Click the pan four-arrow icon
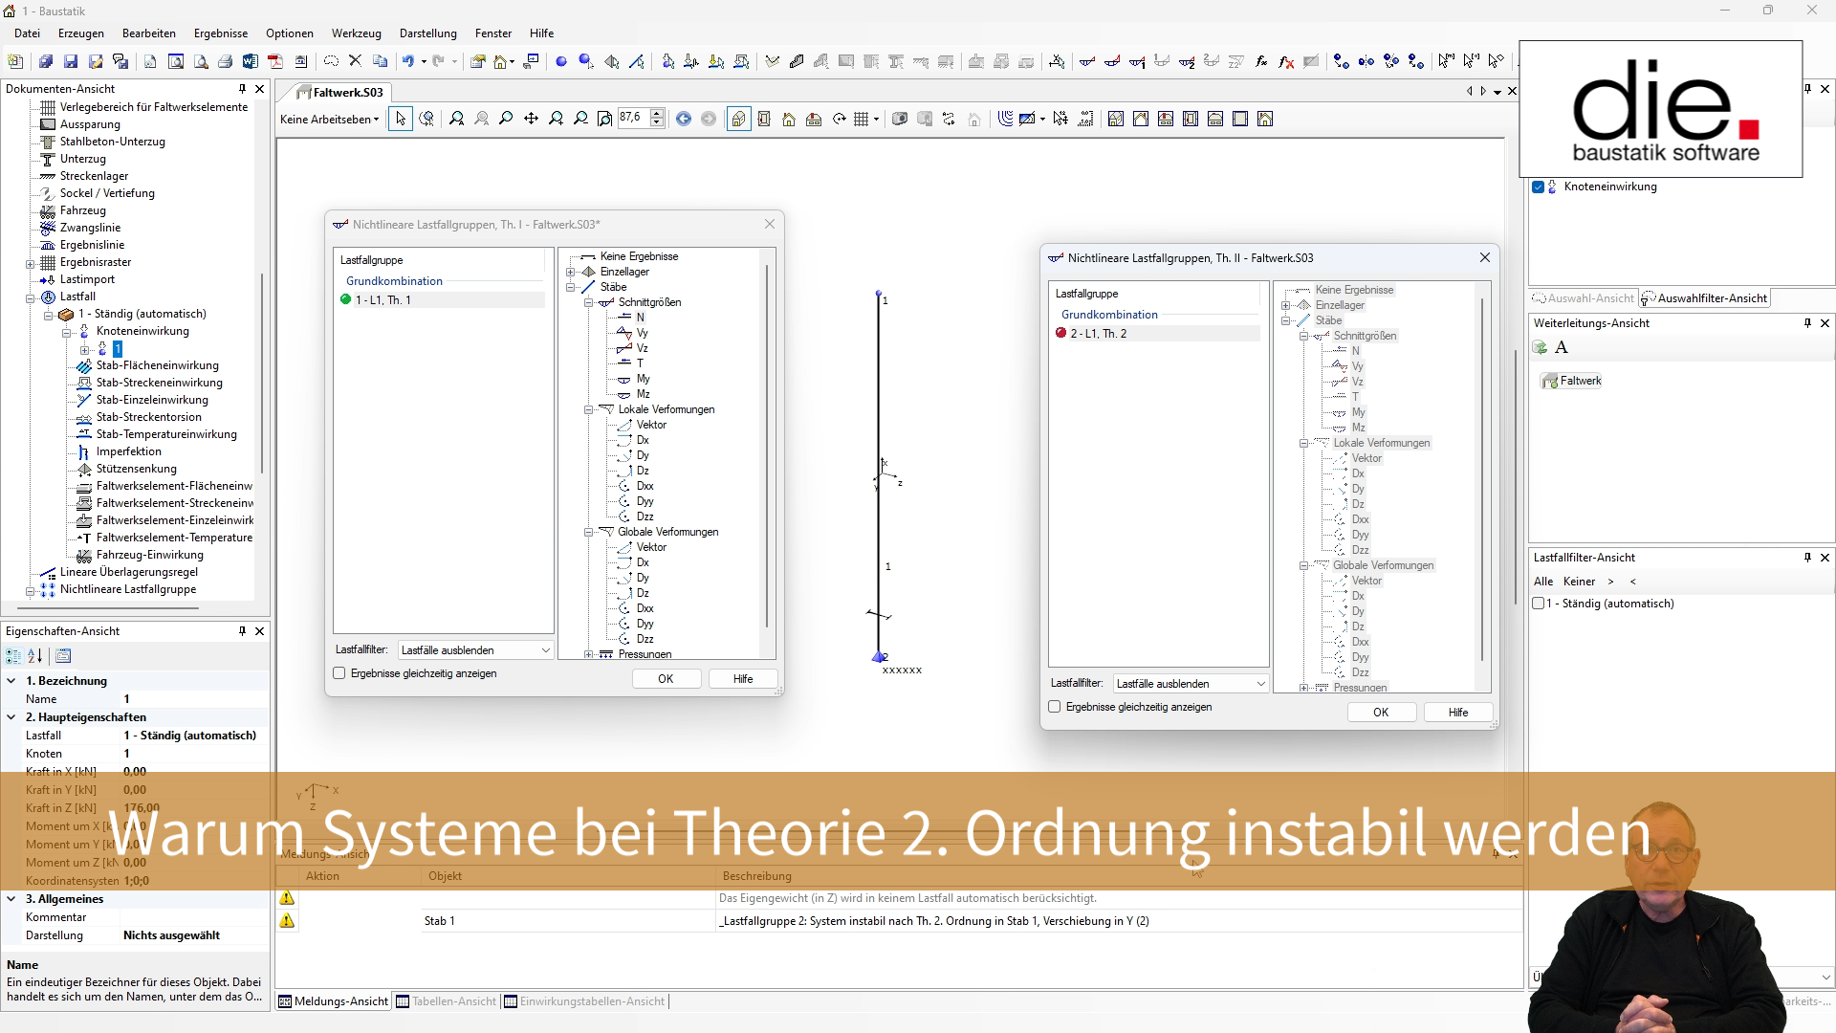Screen dimensions: 1836x1033 (531, 119)
